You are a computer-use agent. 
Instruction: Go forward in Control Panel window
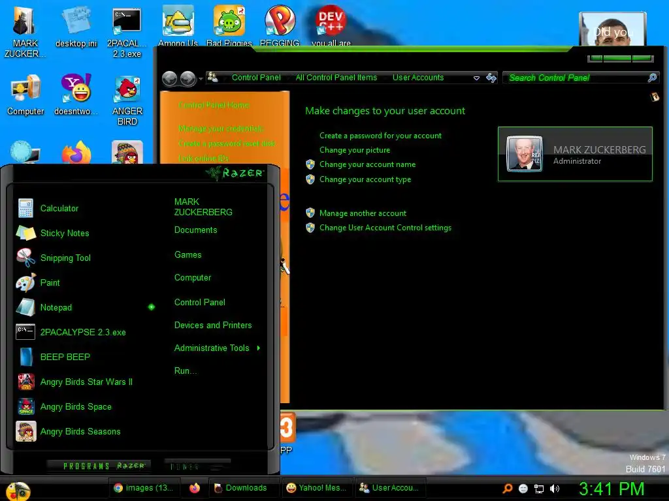coord(188,78)
